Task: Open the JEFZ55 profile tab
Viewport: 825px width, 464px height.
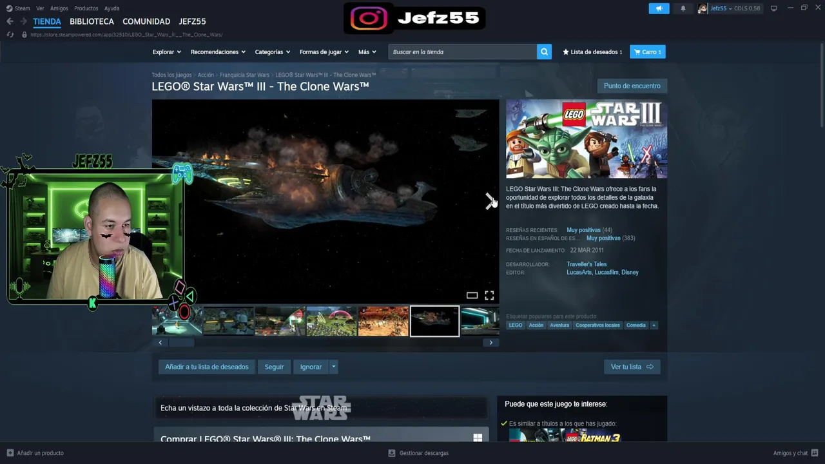Action: pos(192,21)
